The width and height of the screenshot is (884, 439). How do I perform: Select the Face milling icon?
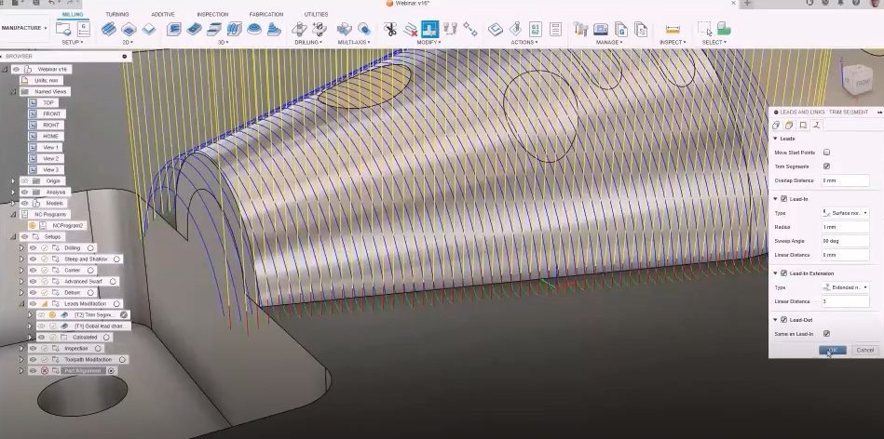tap(148, 29)
